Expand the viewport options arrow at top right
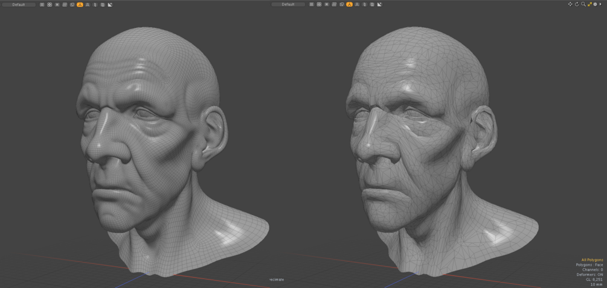This screenshot has width=607, height=288. [601, 4]
